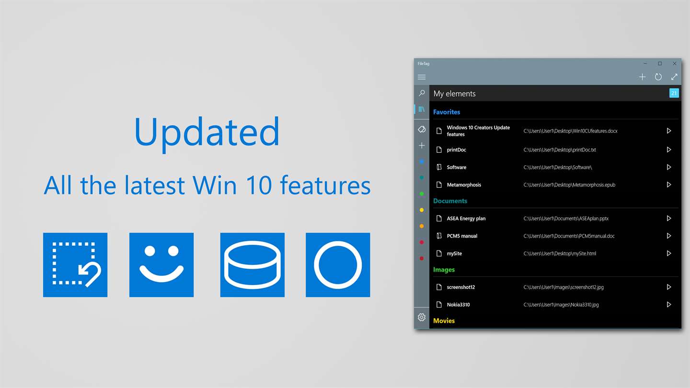
Task: Select the Software entry name
Action: point(457,167)
